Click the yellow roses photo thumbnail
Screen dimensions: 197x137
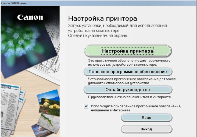pos(49,107)
